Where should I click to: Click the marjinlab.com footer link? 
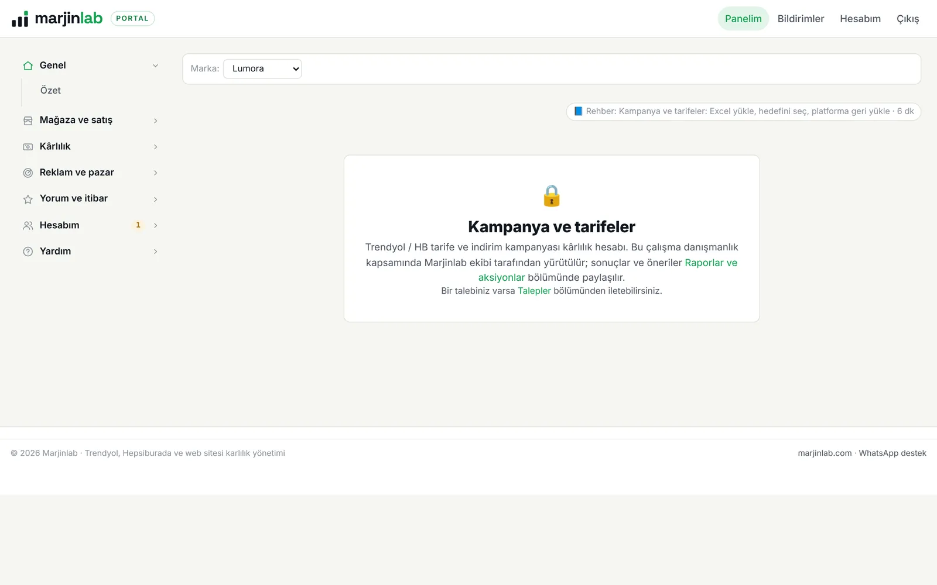tap(825, 453)
